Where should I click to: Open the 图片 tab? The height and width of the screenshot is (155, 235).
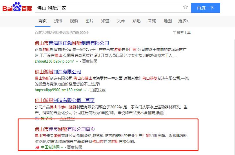90,21
